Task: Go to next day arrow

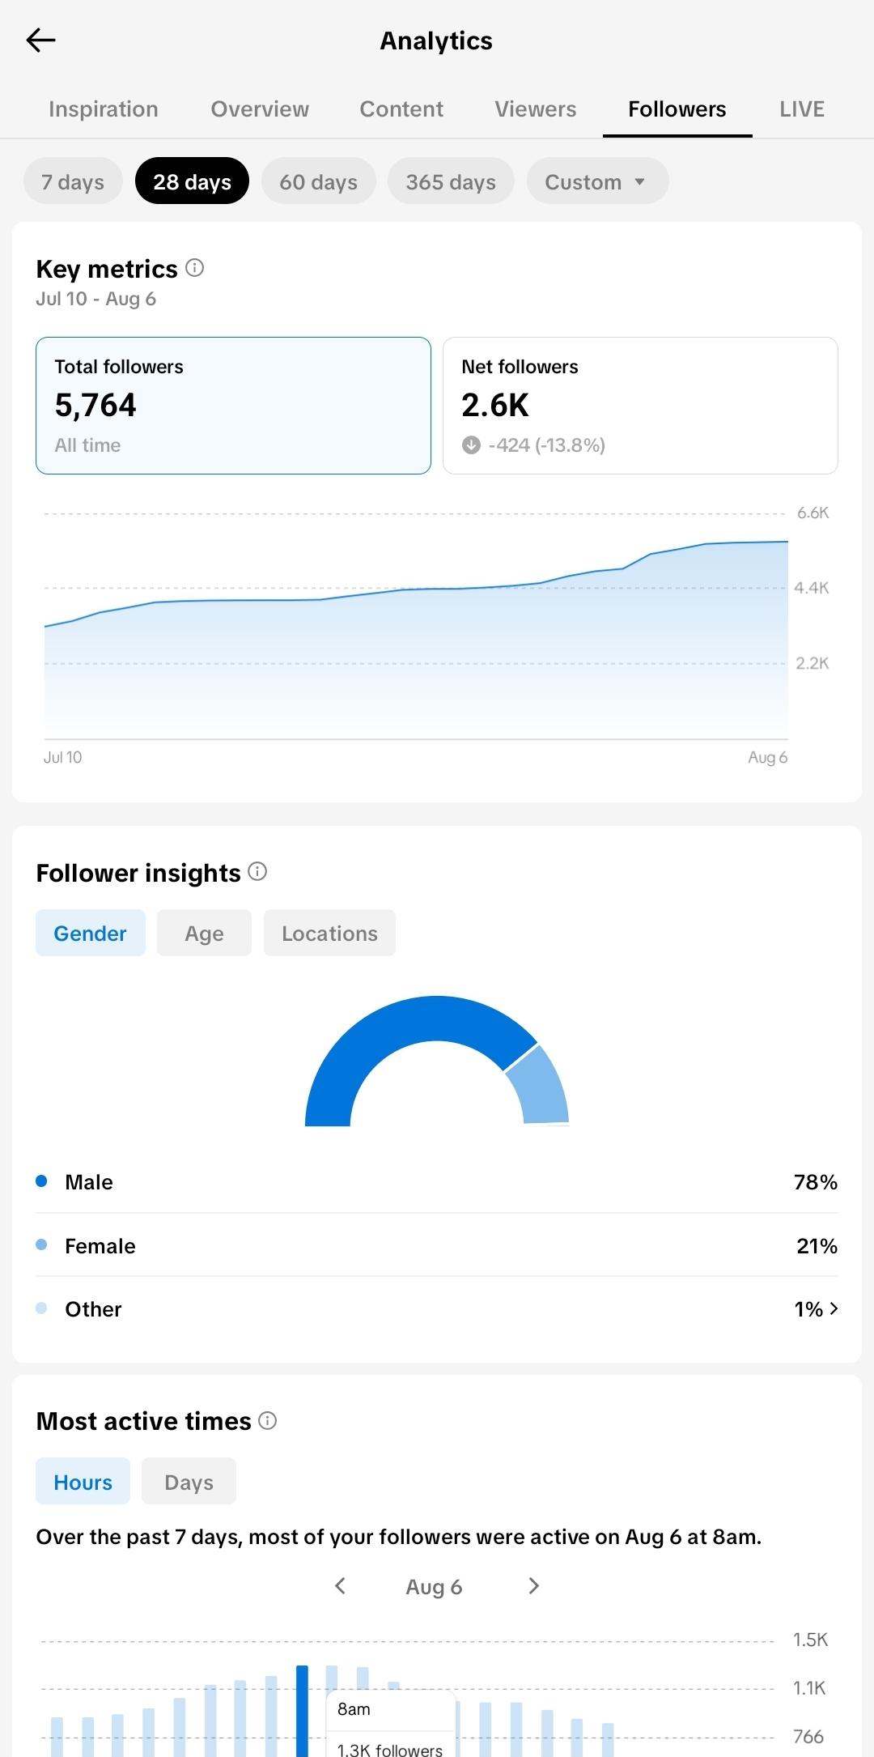Action: click(x=533, y=1585)
